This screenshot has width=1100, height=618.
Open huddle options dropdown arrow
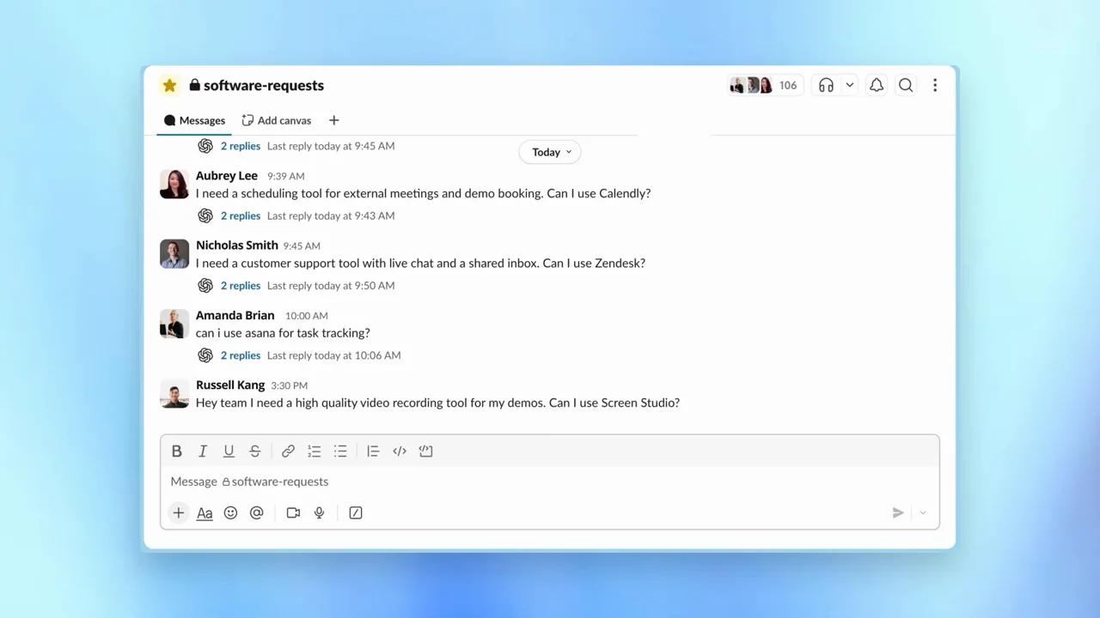point(849,85)
